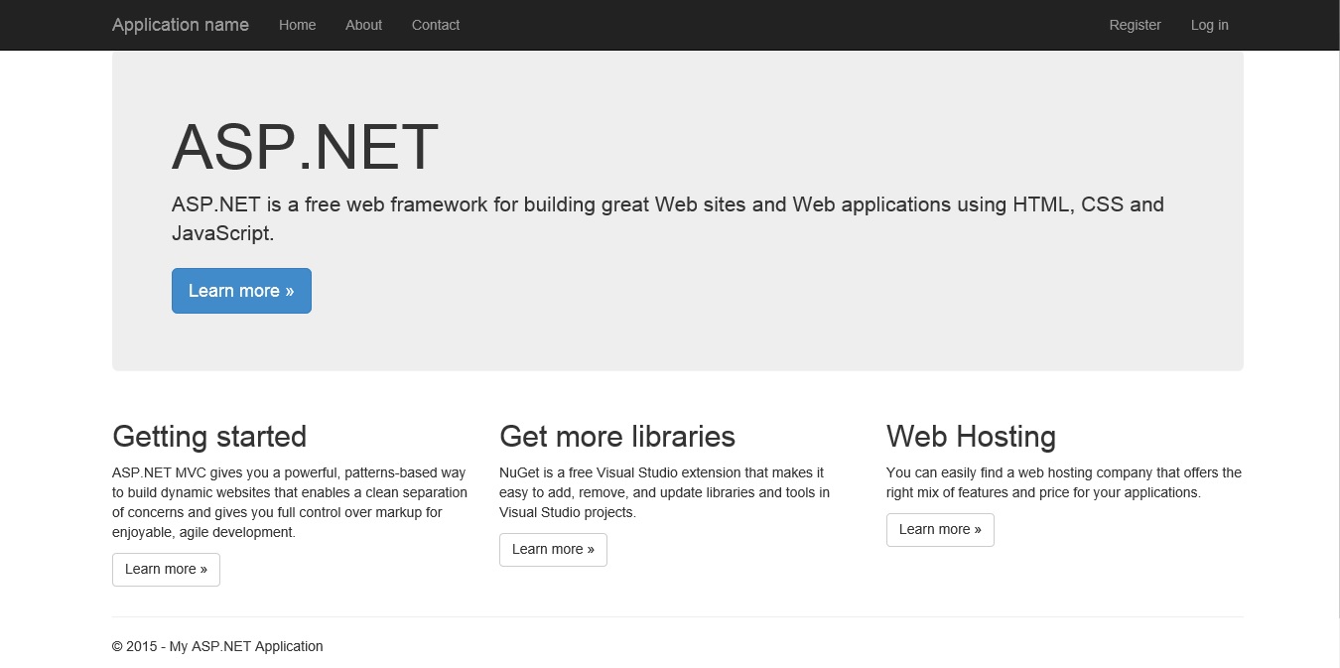Click the ASP.NET free web framework paragraph
The height and width of the screenshot is (668, 1340).
(668, 218)
